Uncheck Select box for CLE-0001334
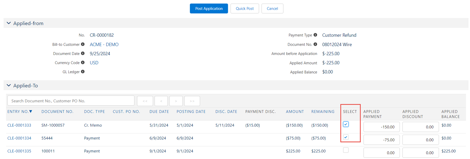 pos(346,137)
